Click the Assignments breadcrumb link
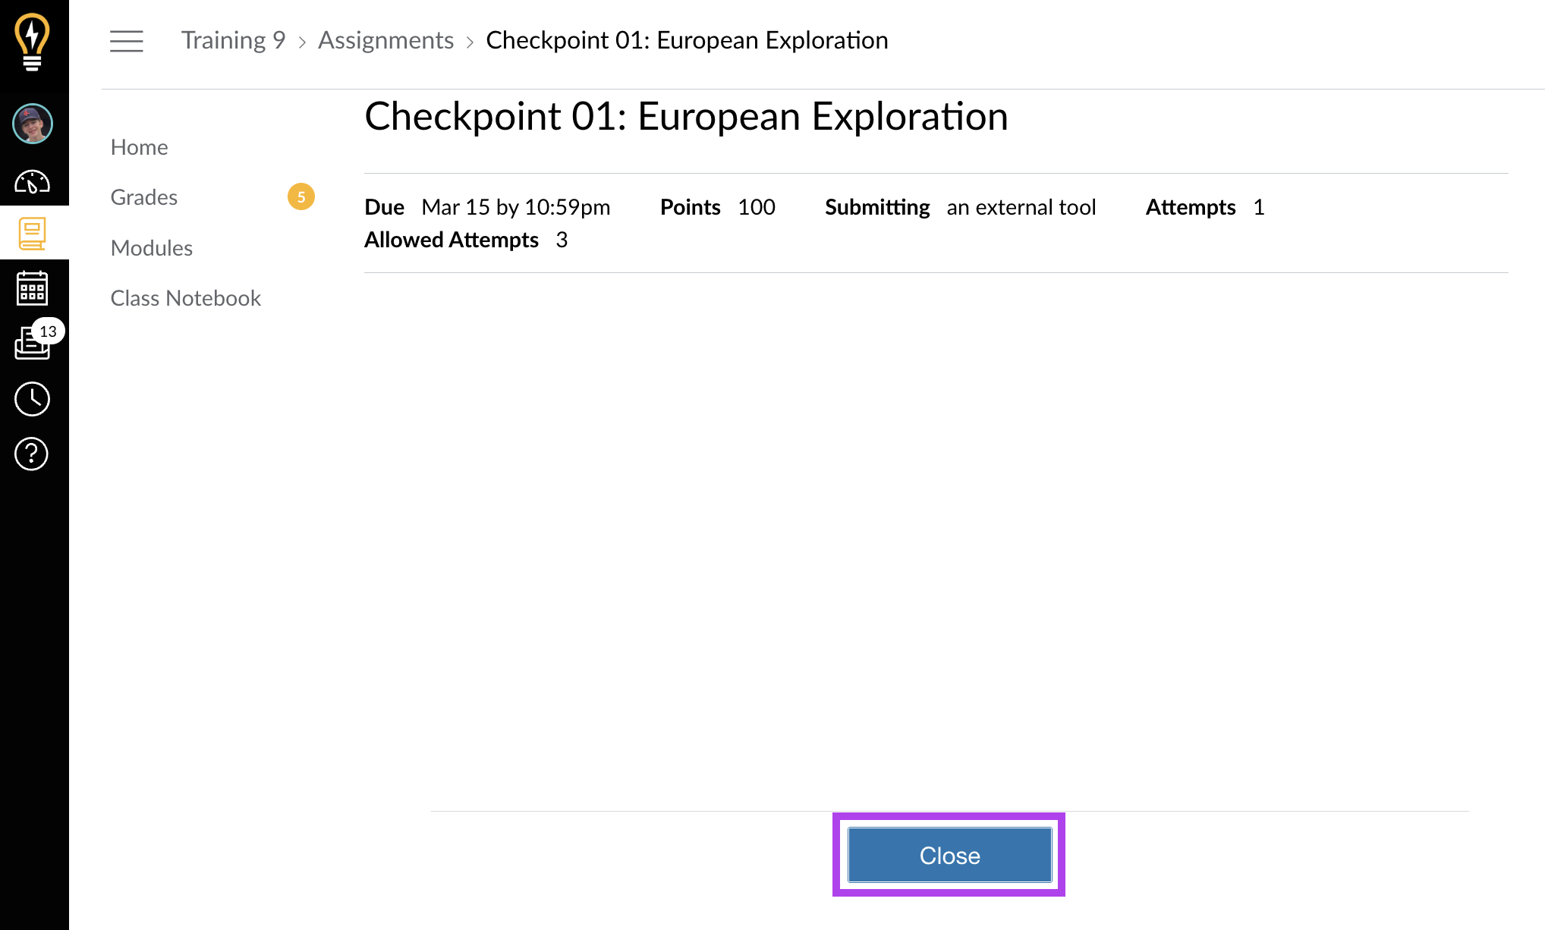This screenshot has width=1545, height=930. [385, 40]
